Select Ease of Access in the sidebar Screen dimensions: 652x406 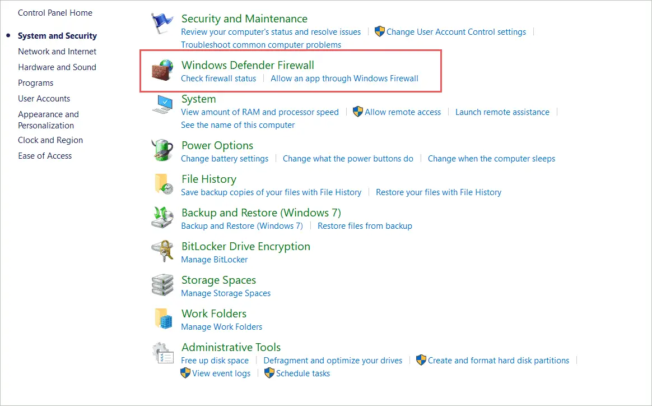45,155
